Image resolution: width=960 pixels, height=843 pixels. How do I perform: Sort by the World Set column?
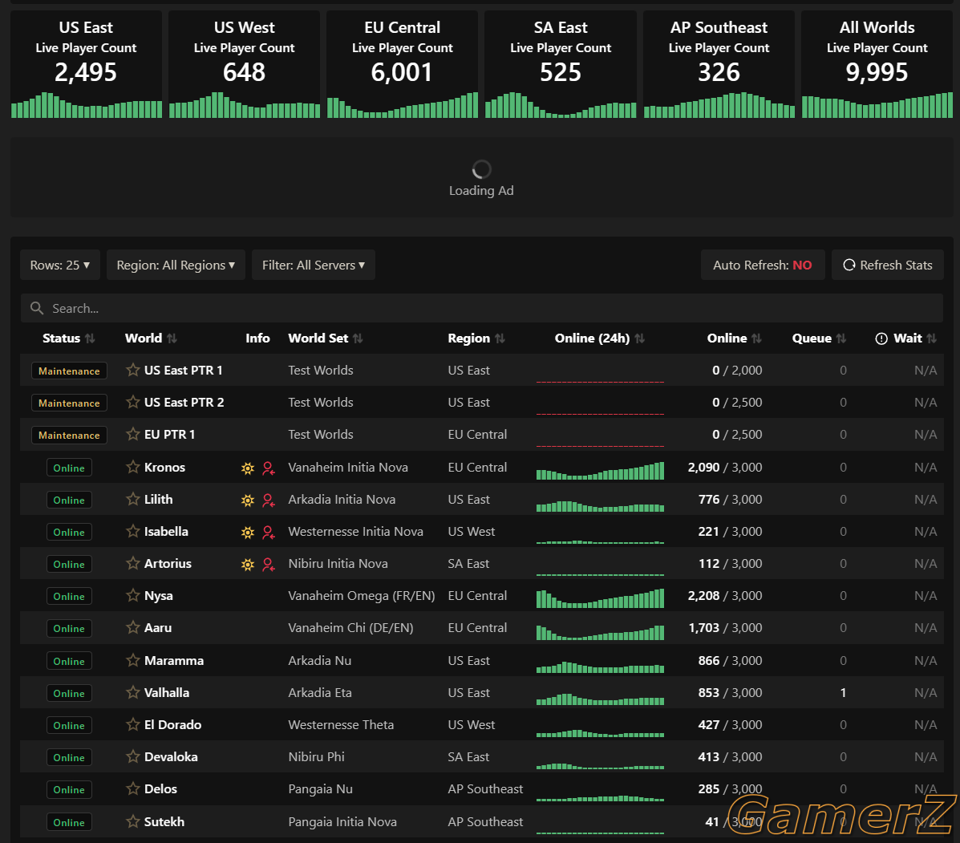click(325, 338)
